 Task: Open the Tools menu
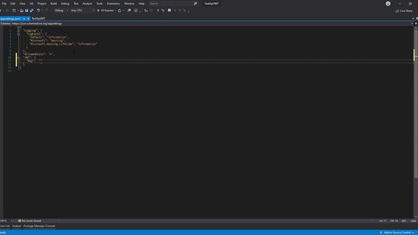pyautogui.click(x=99, y=4)
